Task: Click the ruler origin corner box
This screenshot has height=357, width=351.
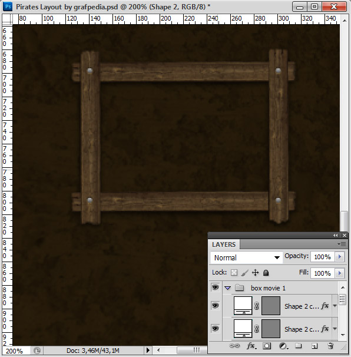Action: [7, 19]
